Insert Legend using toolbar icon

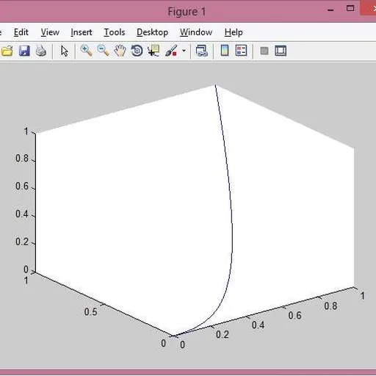241,51
